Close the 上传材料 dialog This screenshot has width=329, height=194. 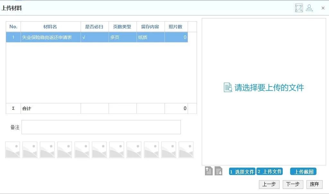[x=323, y=8]
